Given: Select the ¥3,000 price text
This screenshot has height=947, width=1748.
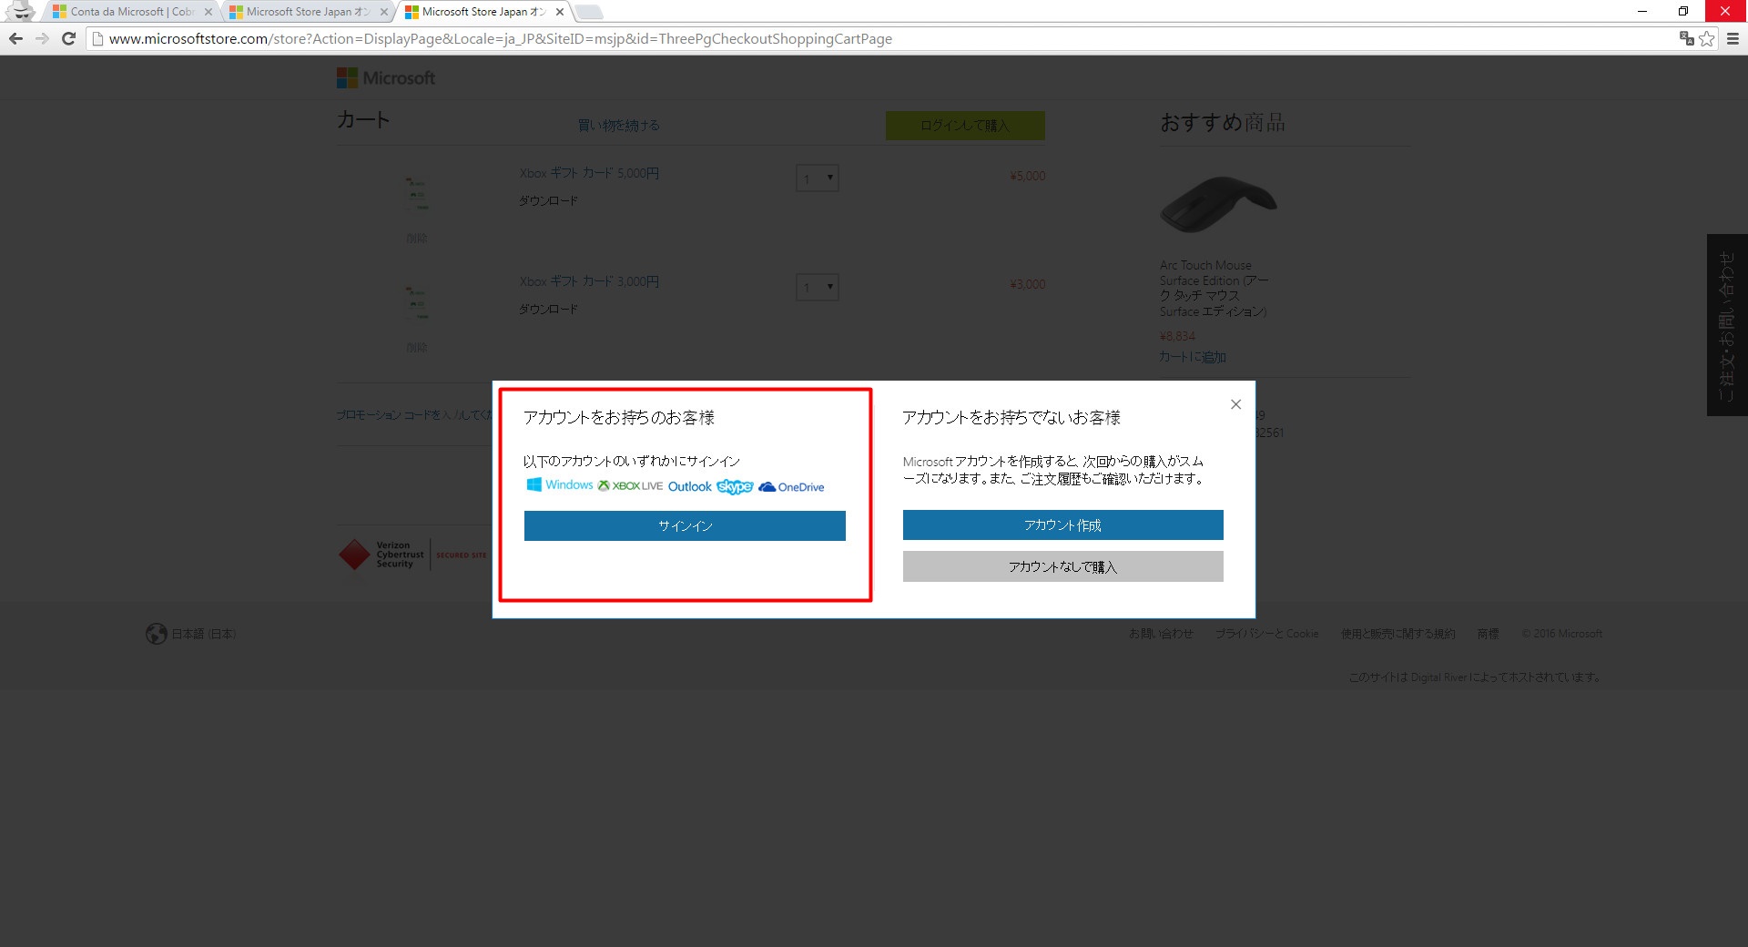Looking at the screenshot, I should (1028, 284).
